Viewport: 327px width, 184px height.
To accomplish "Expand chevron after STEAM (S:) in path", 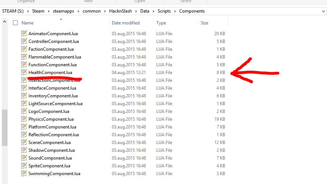I will 28,11.
